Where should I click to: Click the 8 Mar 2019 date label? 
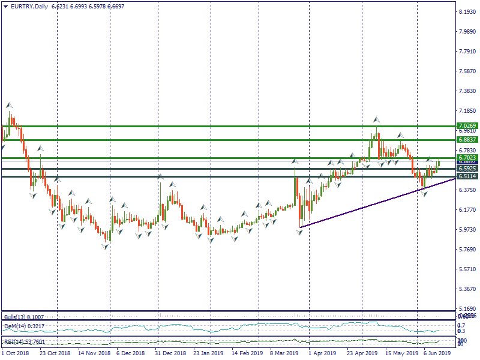click(284, 354)
